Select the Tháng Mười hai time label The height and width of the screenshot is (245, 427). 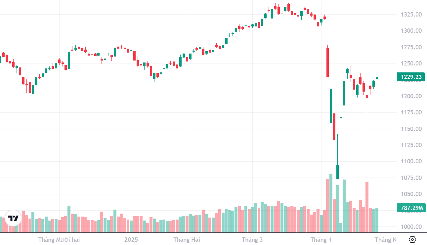click(x=59, y=240)
